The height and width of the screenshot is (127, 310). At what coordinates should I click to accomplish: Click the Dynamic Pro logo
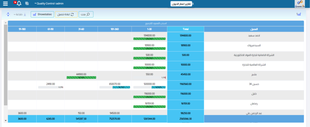302,4
